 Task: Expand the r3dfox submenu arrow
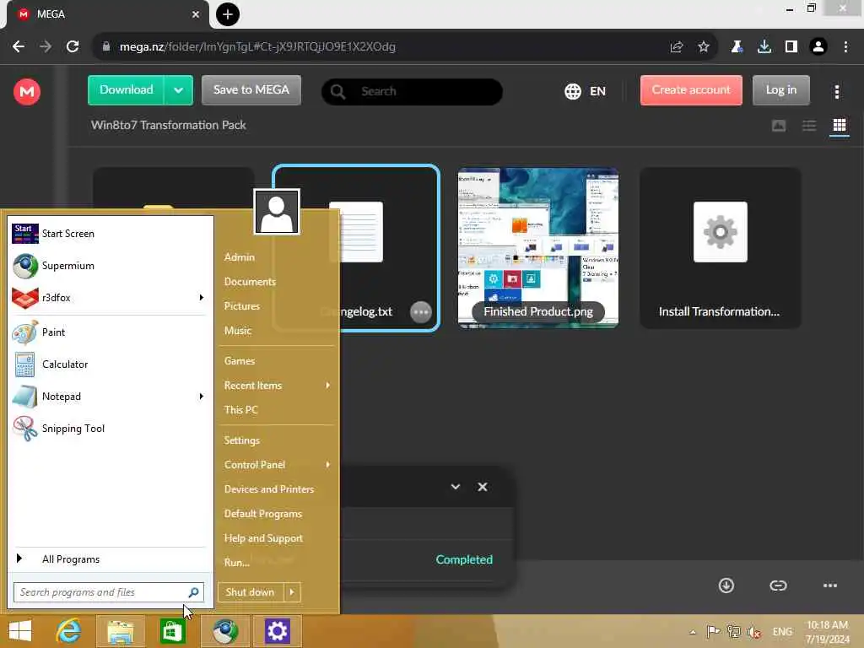click(201, 298)
